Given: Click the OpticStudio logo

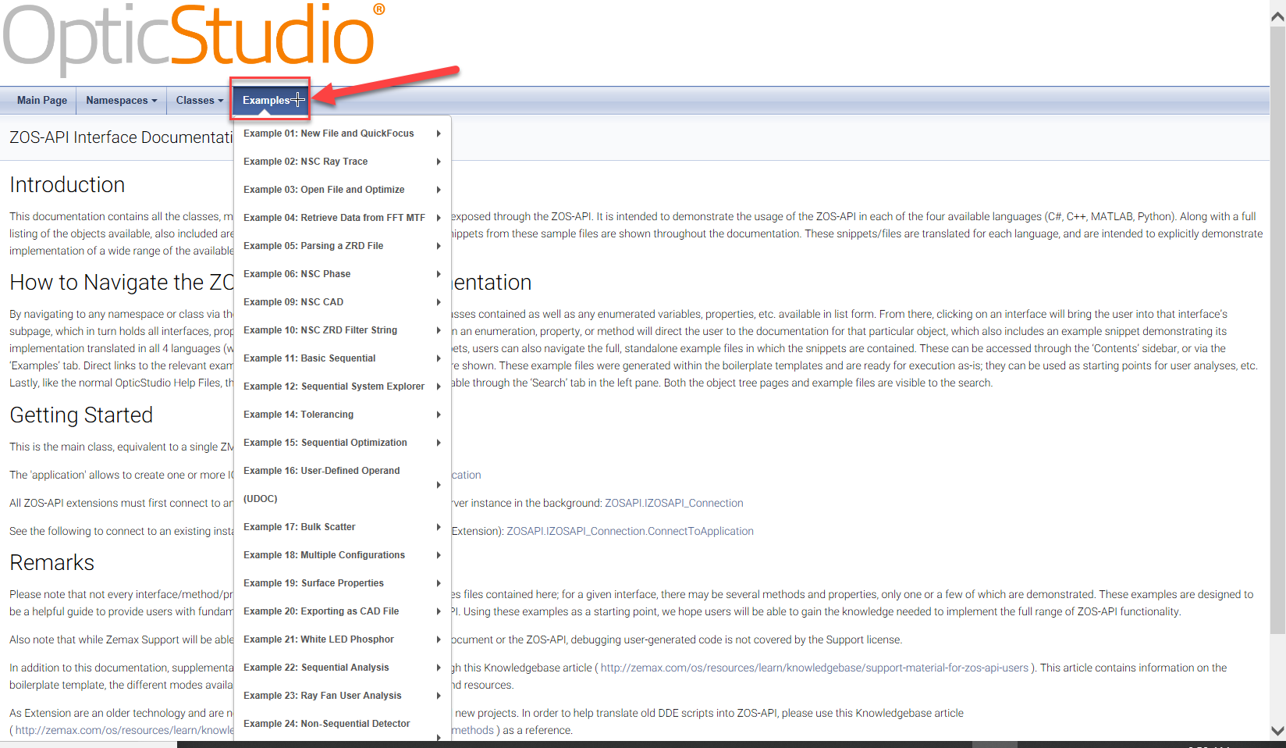Looking at the screenshot, I should click(194, 39).
